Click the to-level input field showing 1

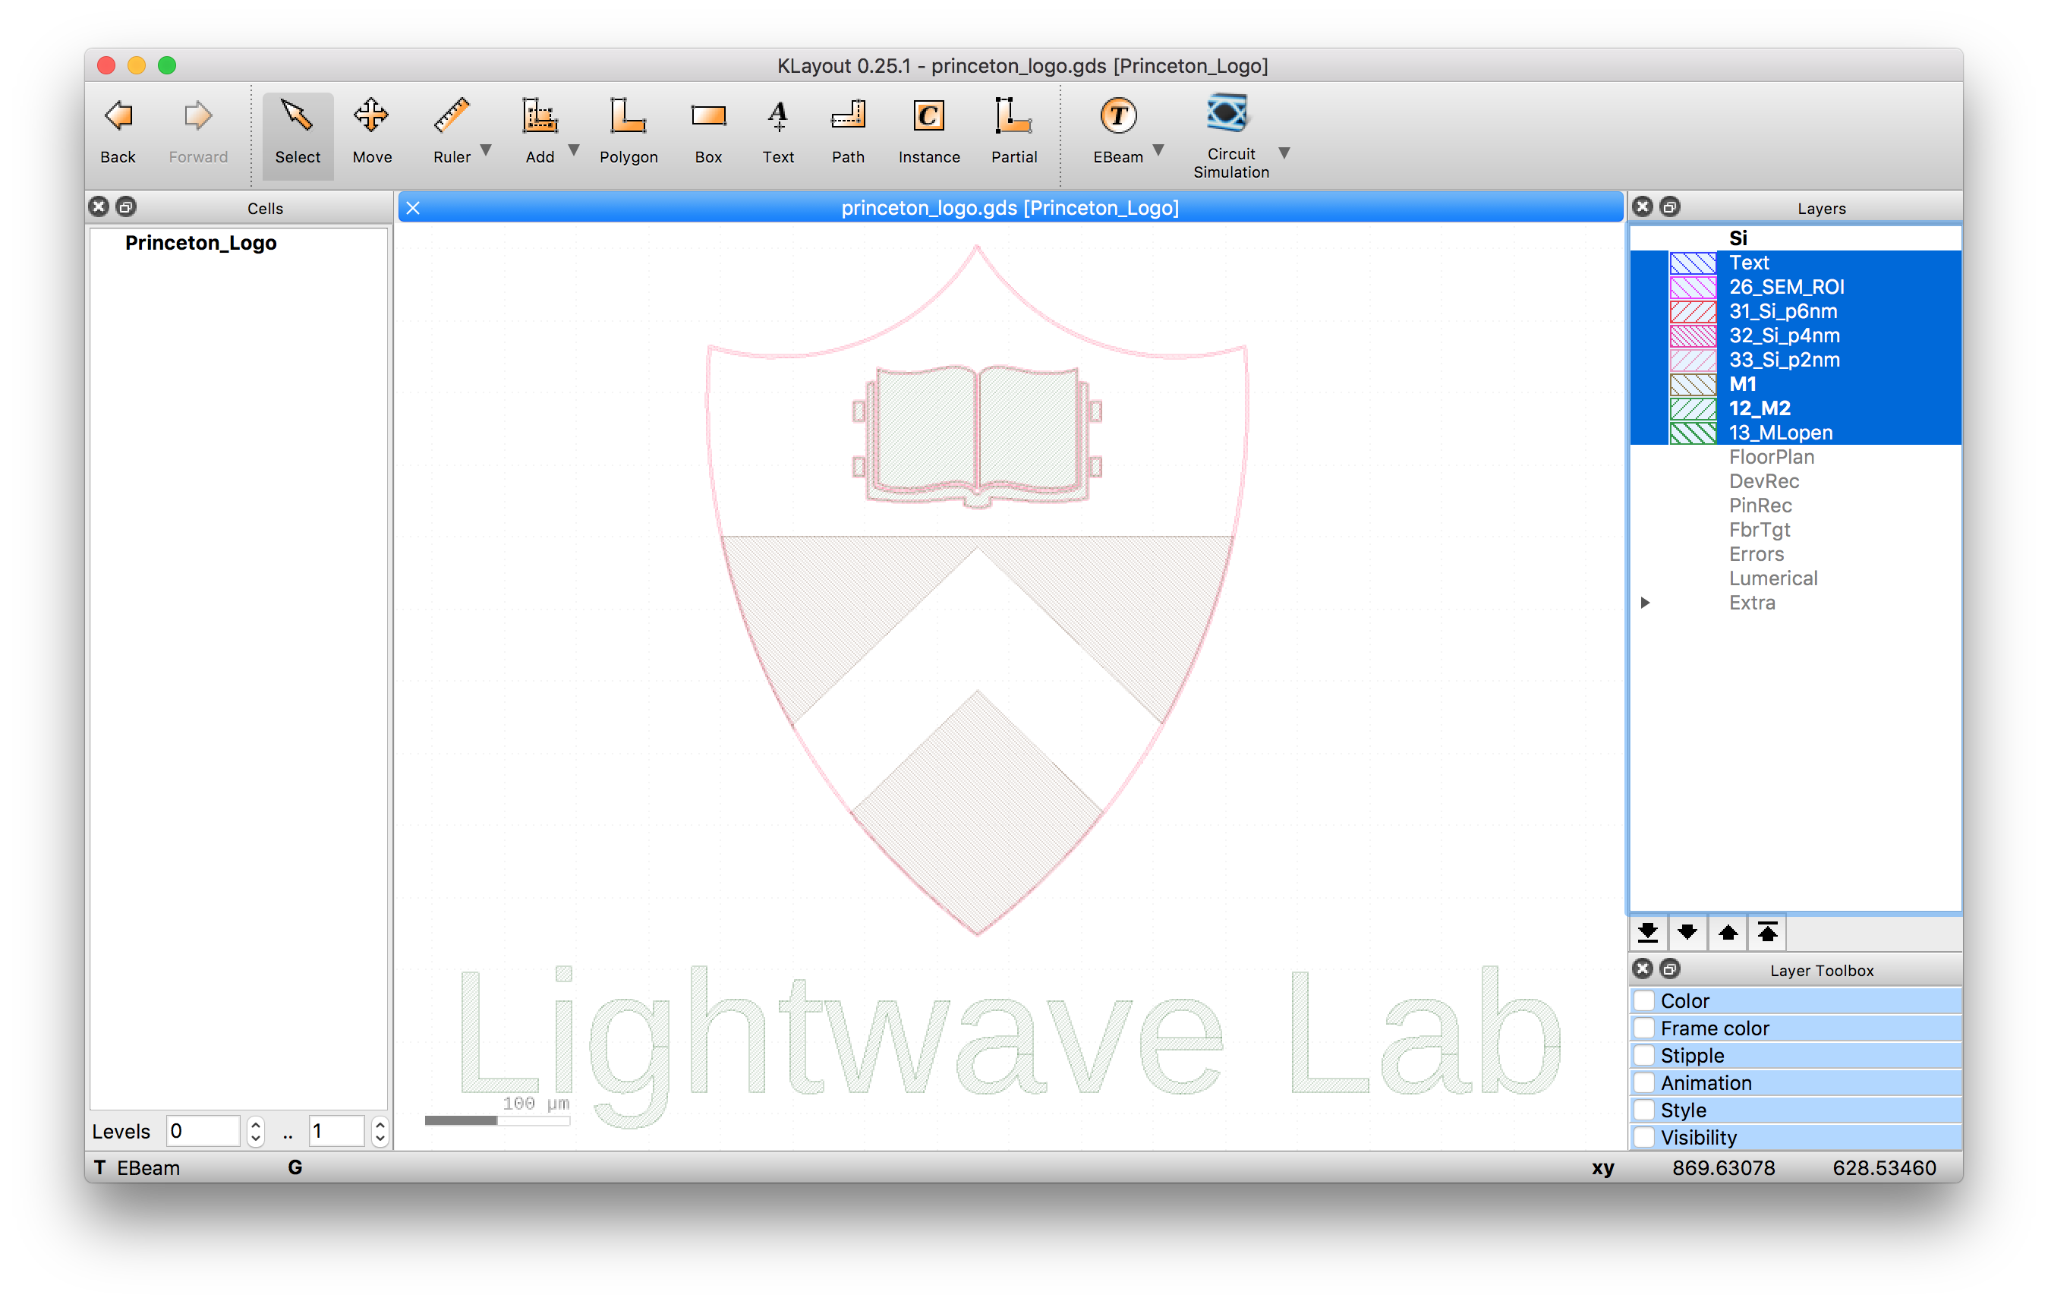point(337,1132)
